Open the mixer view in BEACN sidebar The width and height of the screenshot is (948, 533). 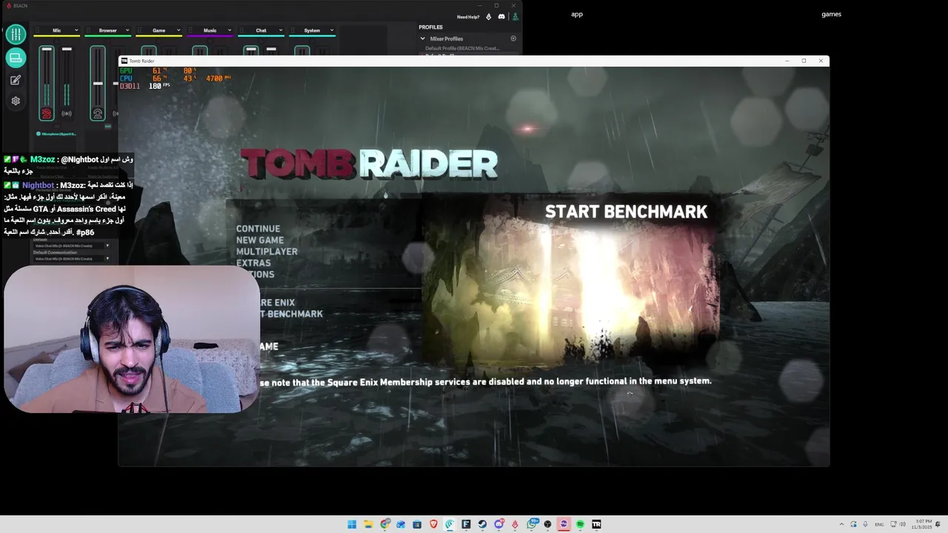pos(16,34)
